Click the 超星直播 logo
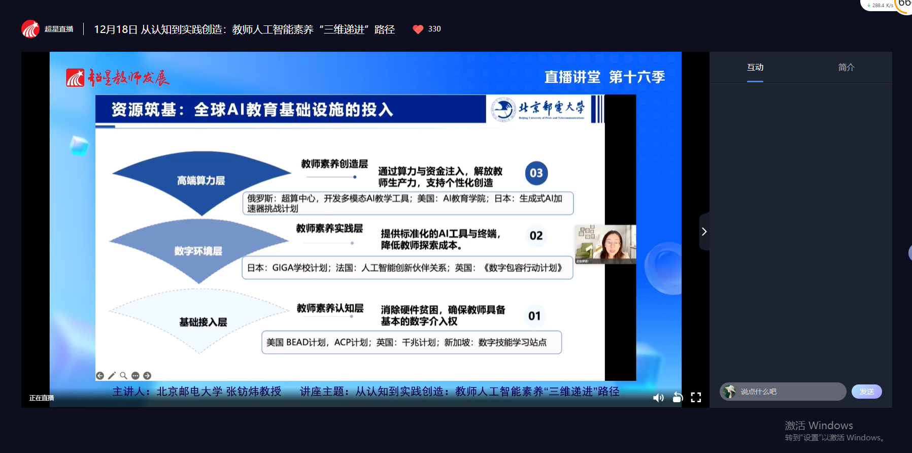Screen dimensions: 912x453 (x=48, y=29)
